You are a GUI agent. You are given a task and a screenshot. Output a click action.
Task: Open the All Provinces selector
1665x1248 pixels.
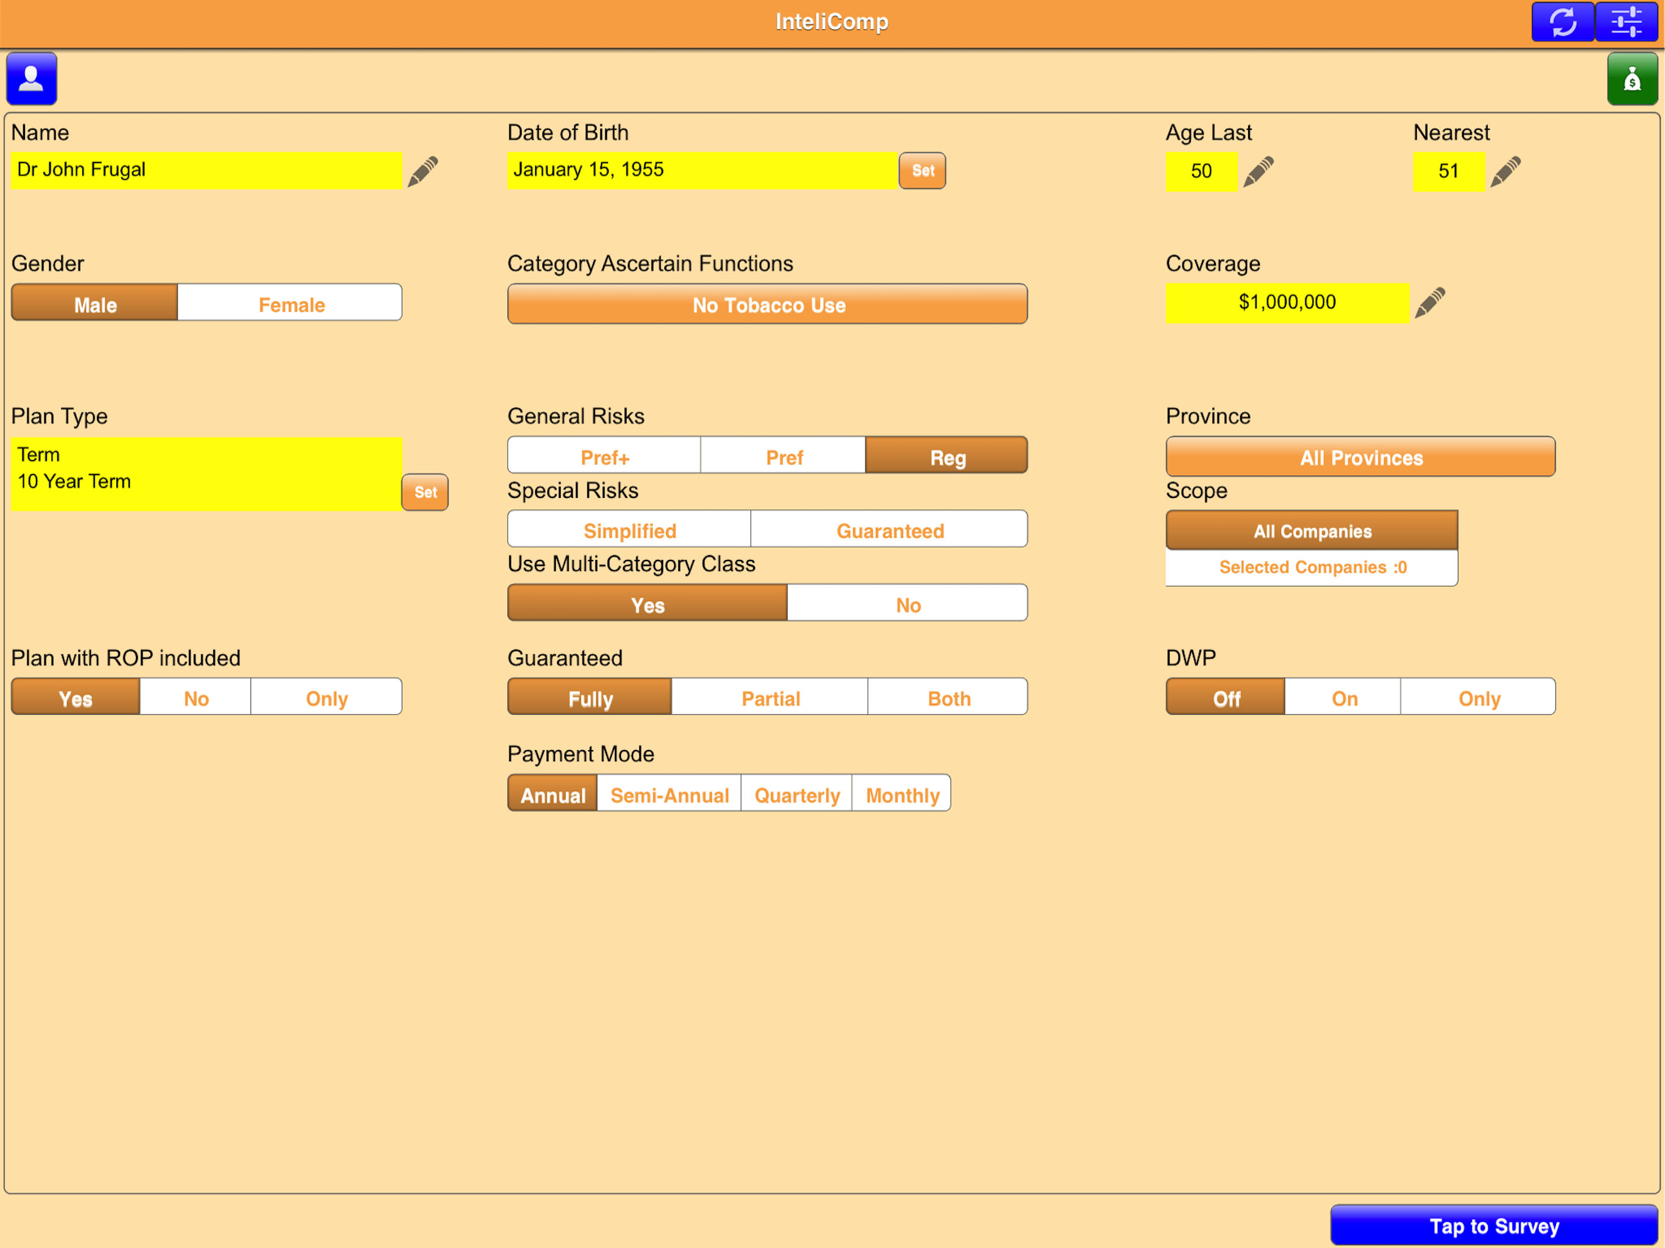tap(1361, 457)
